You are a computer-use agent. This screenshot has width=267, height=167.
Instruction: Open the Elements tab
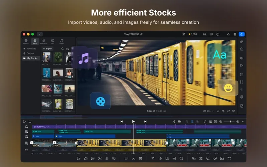click(44, 41)
